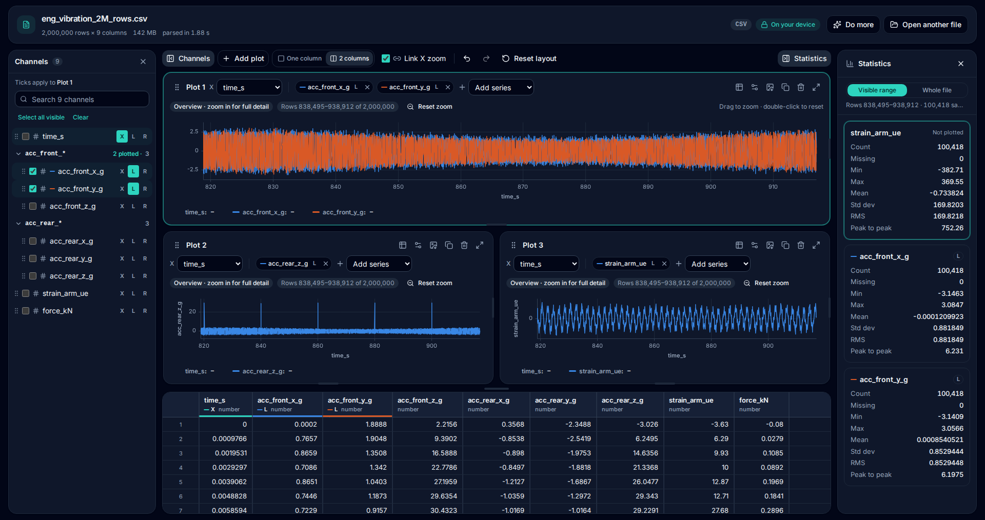The width and height of the screenshot is (985, 520).
Task: Open Plot 1 X-axis time_s dropdown
Action: click(x=249, y=88)
